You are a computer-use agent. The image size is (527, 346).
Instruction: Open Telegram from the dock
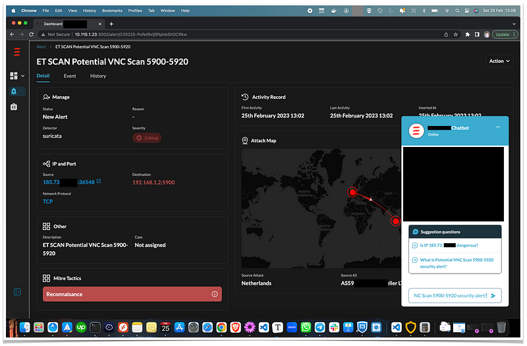pos(319,327)
